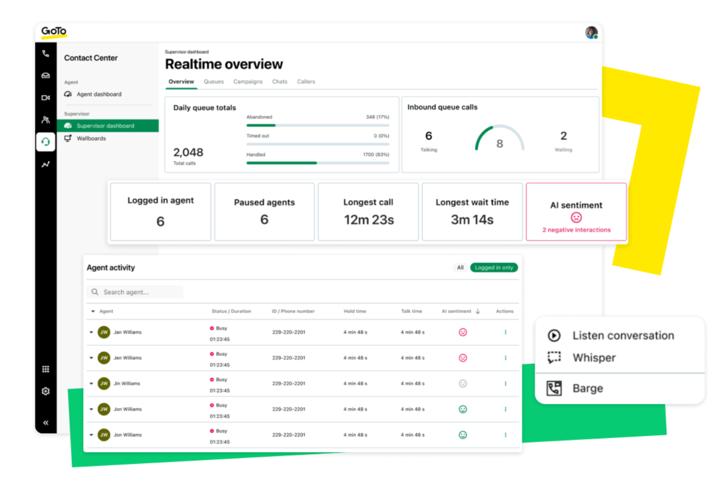Click the inbound calls gauge showing 8
This screenshot has height=482, width=723.
click(499, 138)
